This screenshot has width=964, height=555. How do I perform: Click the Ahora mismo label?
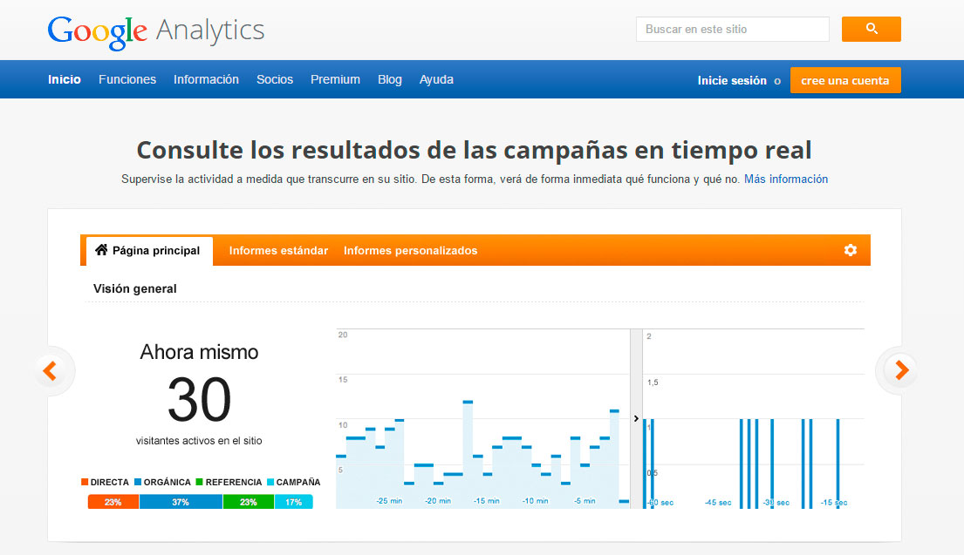tap(199, 352)
